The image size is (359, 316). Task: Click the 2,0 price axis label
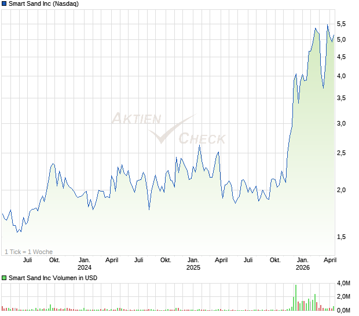coord(341,190)
